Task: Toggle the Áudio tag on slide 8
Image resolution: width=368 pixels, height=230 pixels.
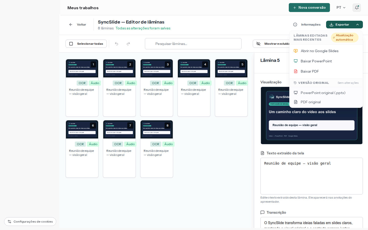Action: 168,144
